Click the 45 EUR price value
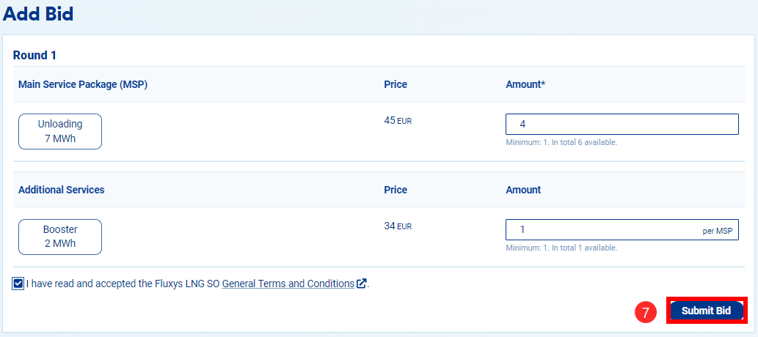The image size is (758, 337). click(x=398, y=121)
